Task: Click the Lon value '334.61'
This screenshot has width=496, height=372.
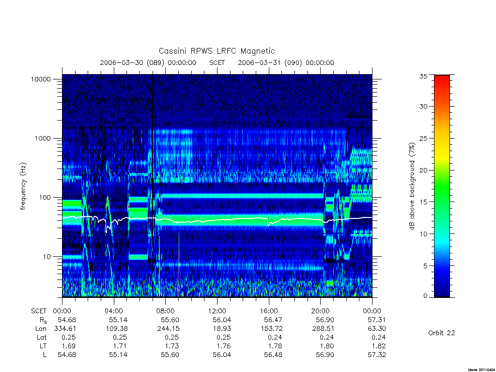Action: coord(65,329)
